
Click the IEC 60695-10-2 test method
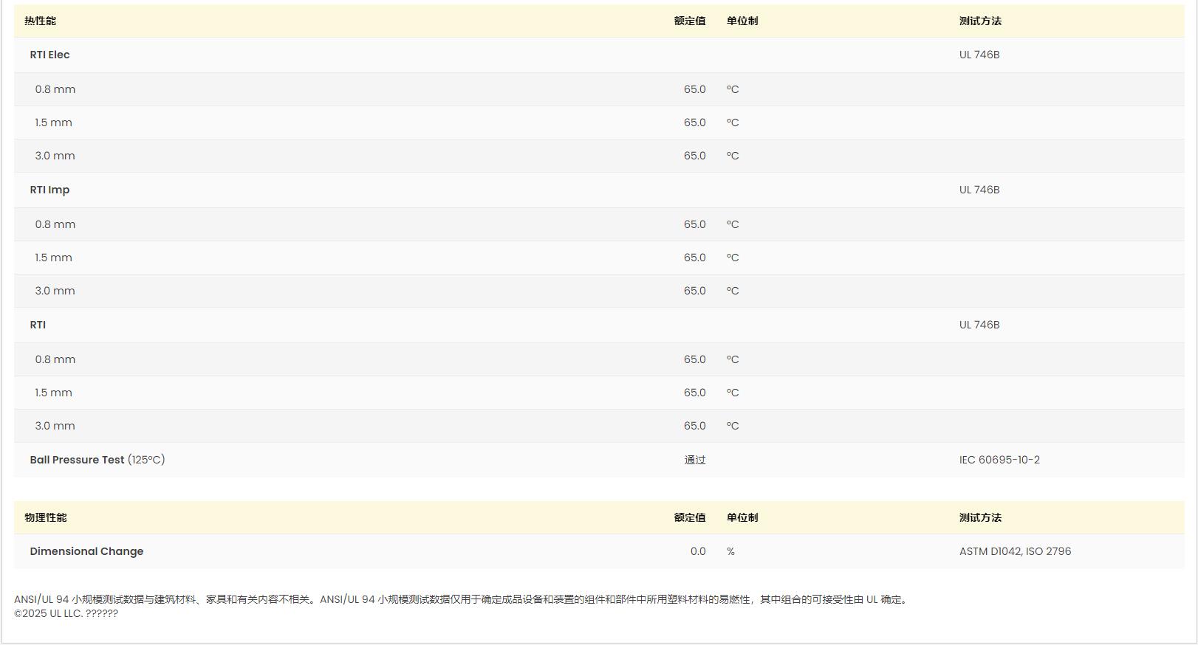coord(999,460)
